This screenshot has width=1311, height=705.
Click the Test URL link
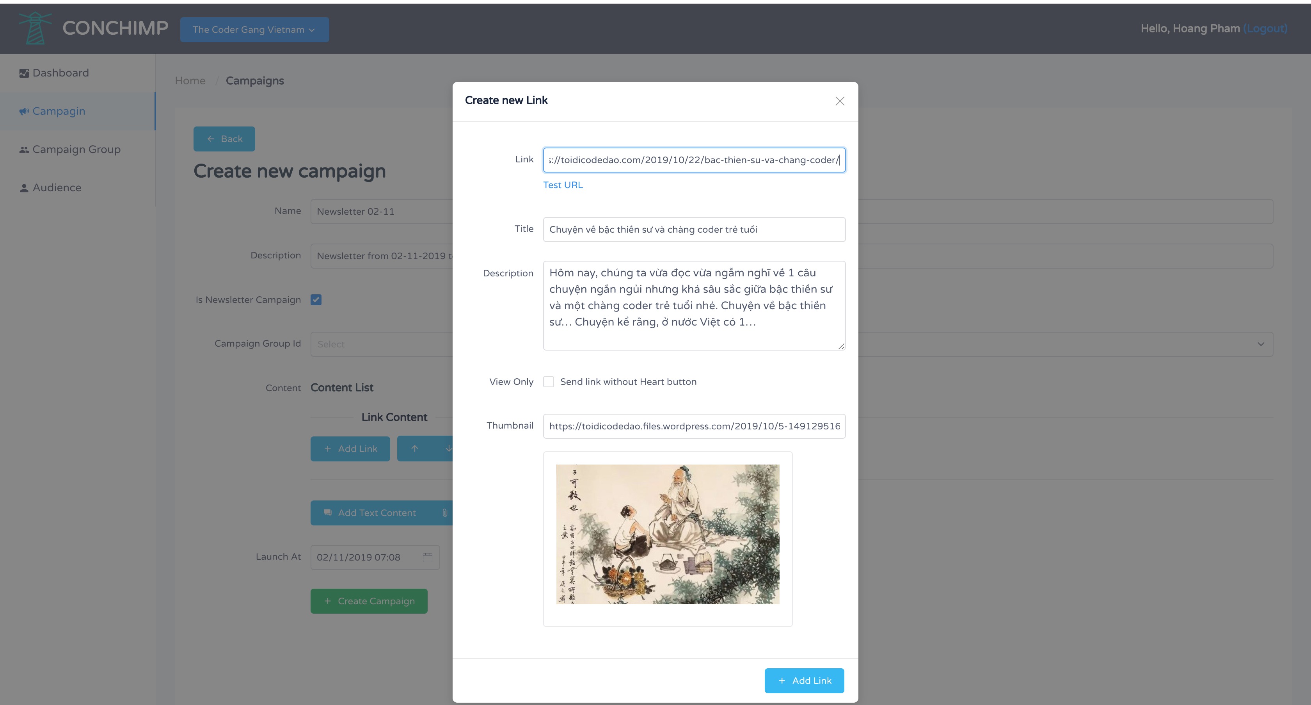tap(562, 185)
